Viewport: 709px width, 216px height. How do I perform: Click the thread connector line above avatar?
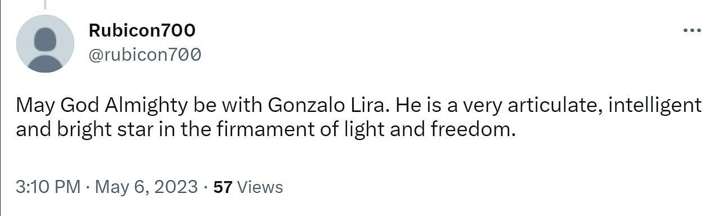(45, 4)
